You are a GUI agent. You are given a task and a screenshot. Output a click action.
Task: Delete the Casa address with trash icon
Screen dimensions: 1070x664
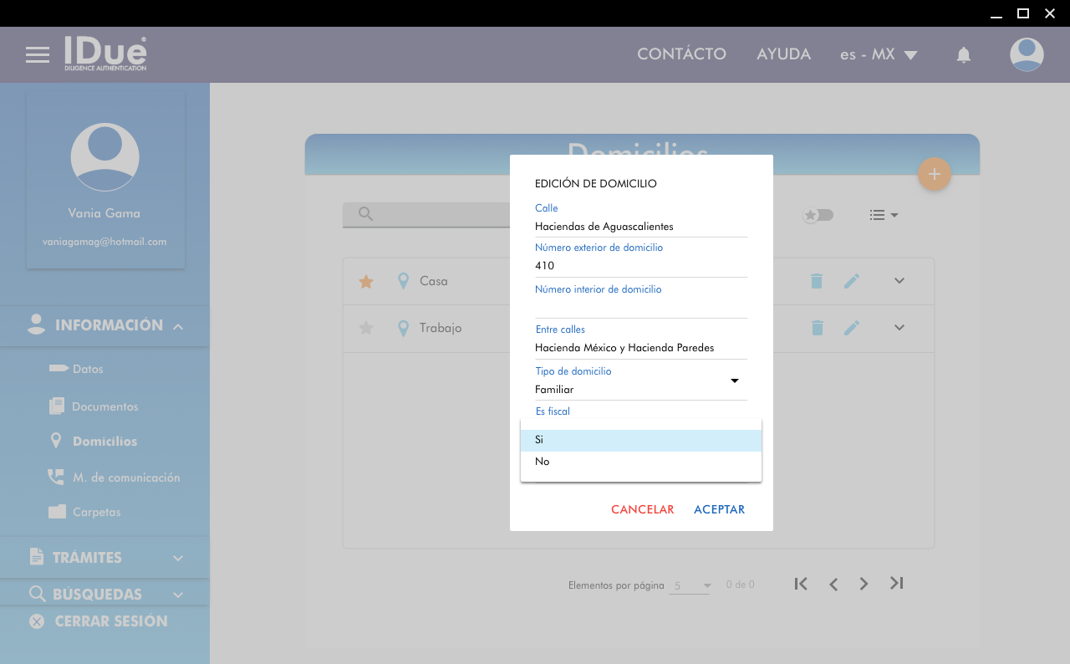[817, 282]
